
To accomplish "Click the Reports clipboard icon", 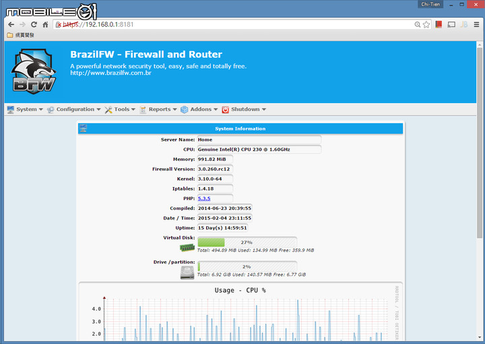I will tap(143, 110).
